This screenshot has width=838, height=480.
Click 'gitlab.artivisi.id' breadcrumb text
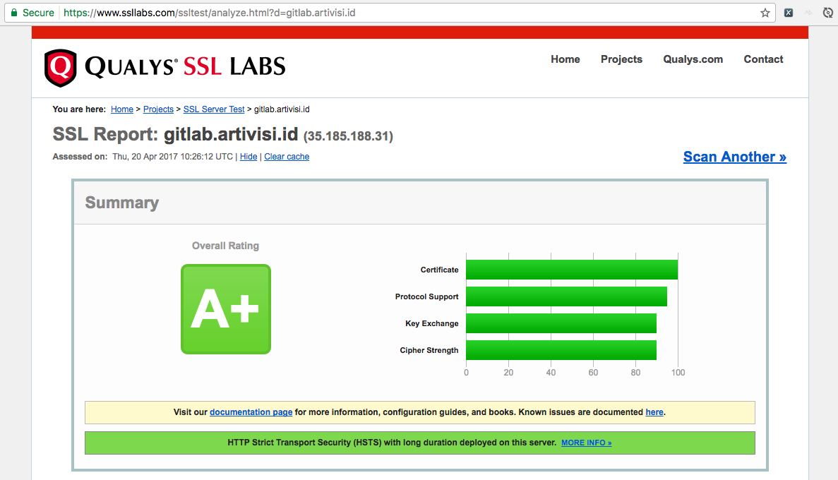click(282, 109)
